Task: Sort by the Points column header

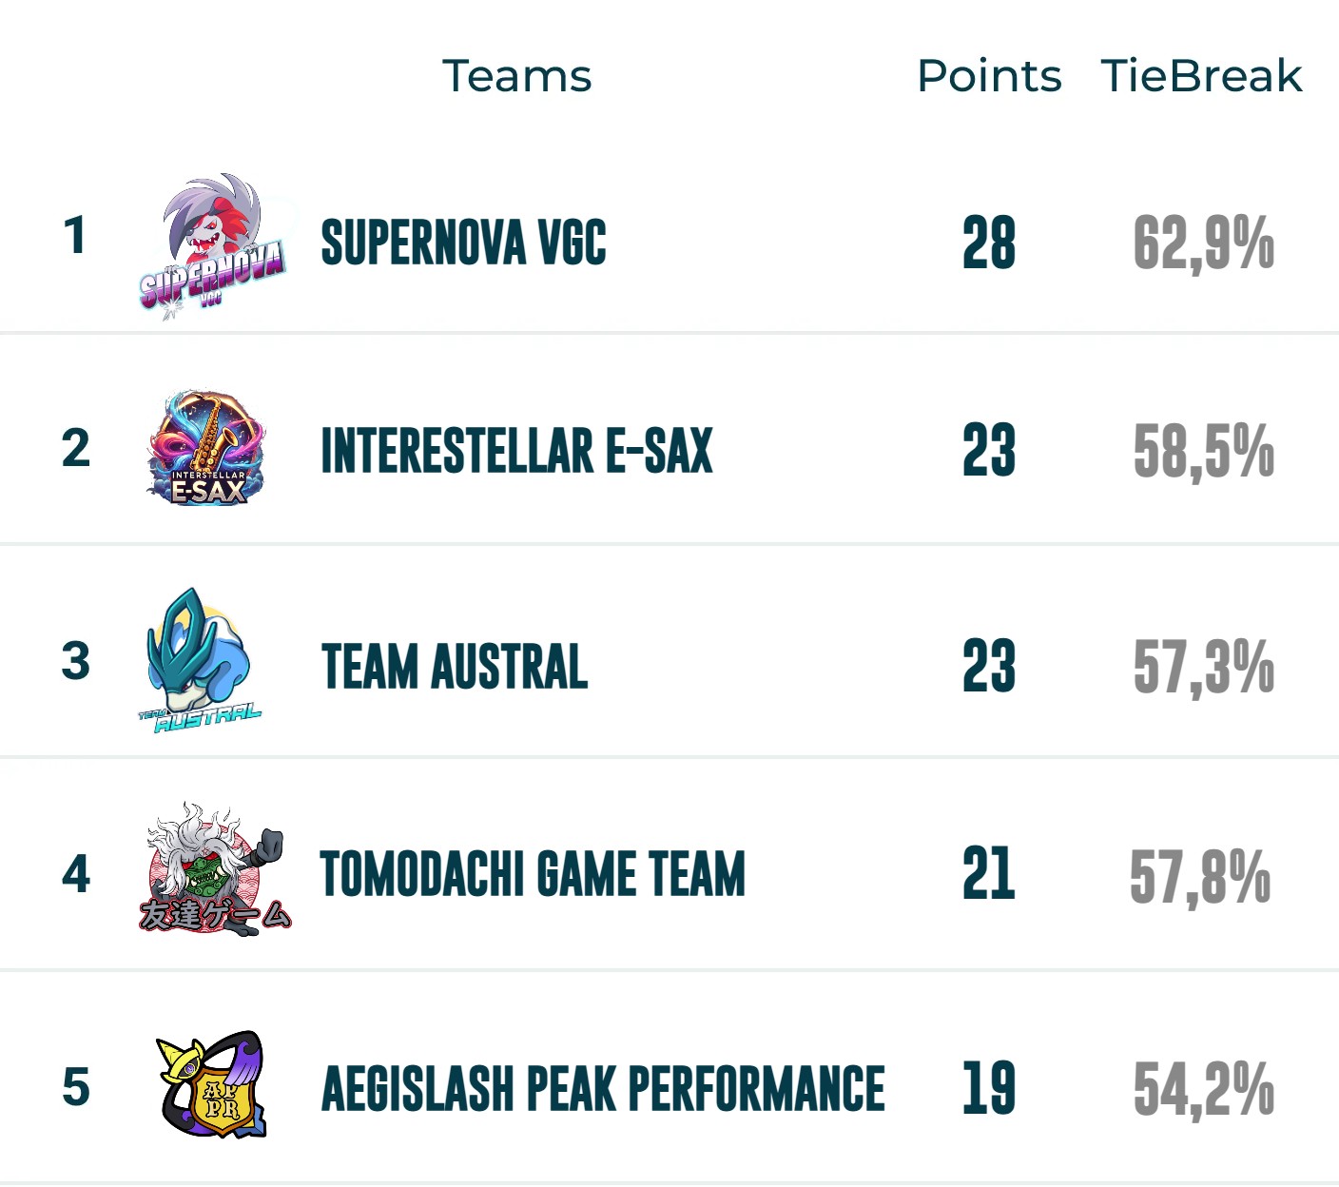Action: (x=989, y=76)
